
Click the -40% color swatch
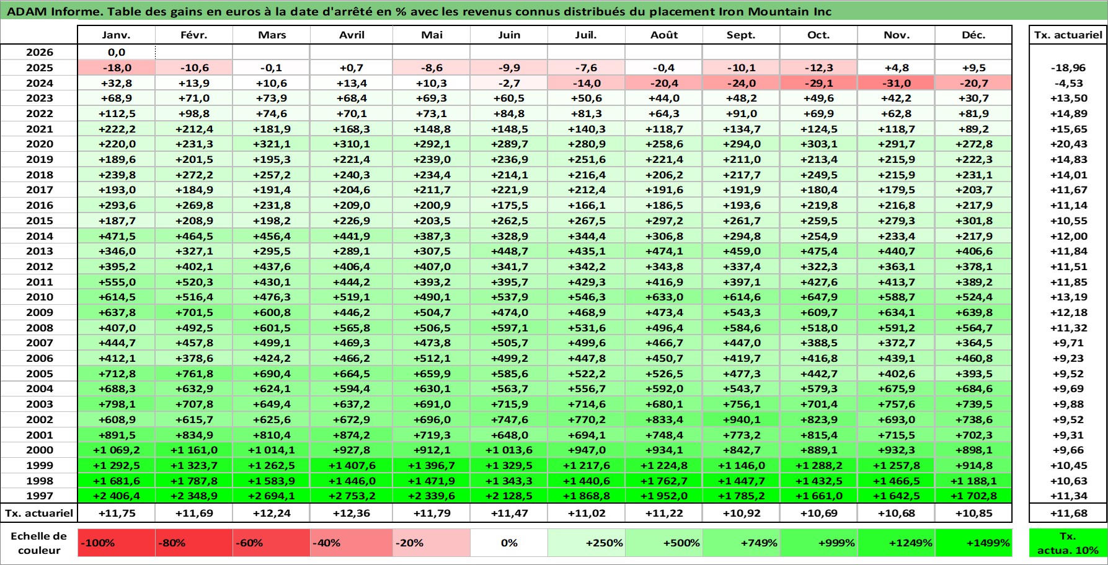pos(352,543)
